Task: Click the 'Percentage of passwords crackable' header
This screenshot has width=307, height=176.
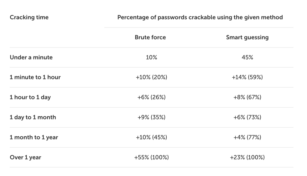Action: 200,17
